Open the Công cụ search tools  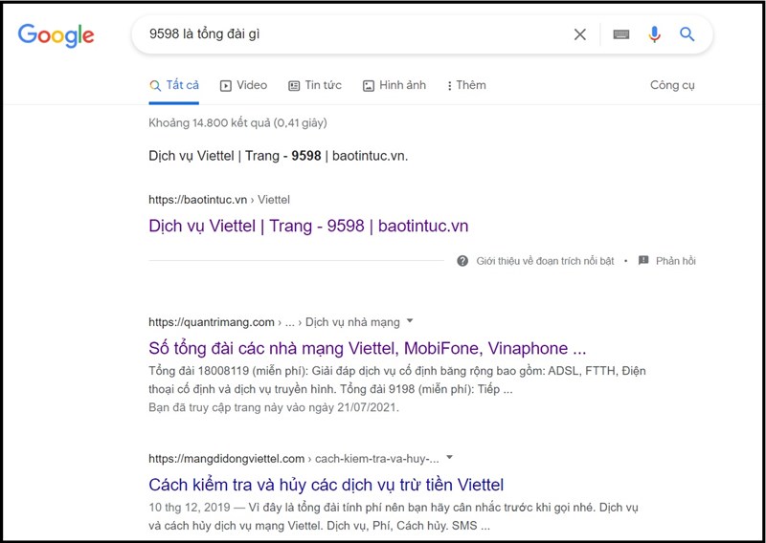(x=672, y=85)
